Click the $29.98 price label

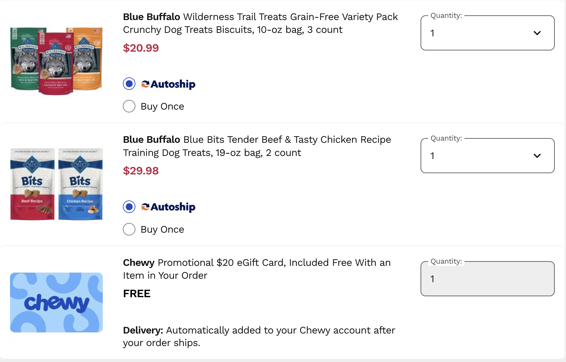pyautogui.click(x=141, y=171)
